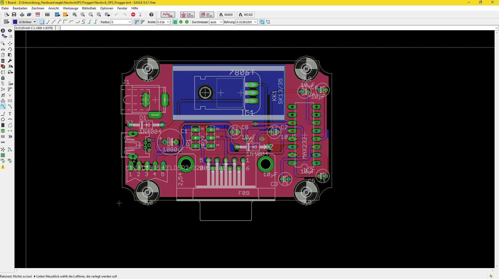
Task: Open the Datei menu
Action: pyautogui.click(x=5, y=8)
